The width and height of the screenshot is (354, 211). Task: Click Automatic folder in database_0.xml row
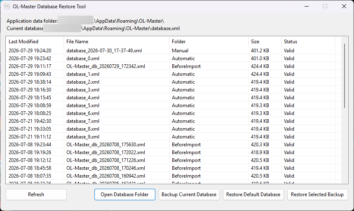pyautogui.click(x=183, y=59)
